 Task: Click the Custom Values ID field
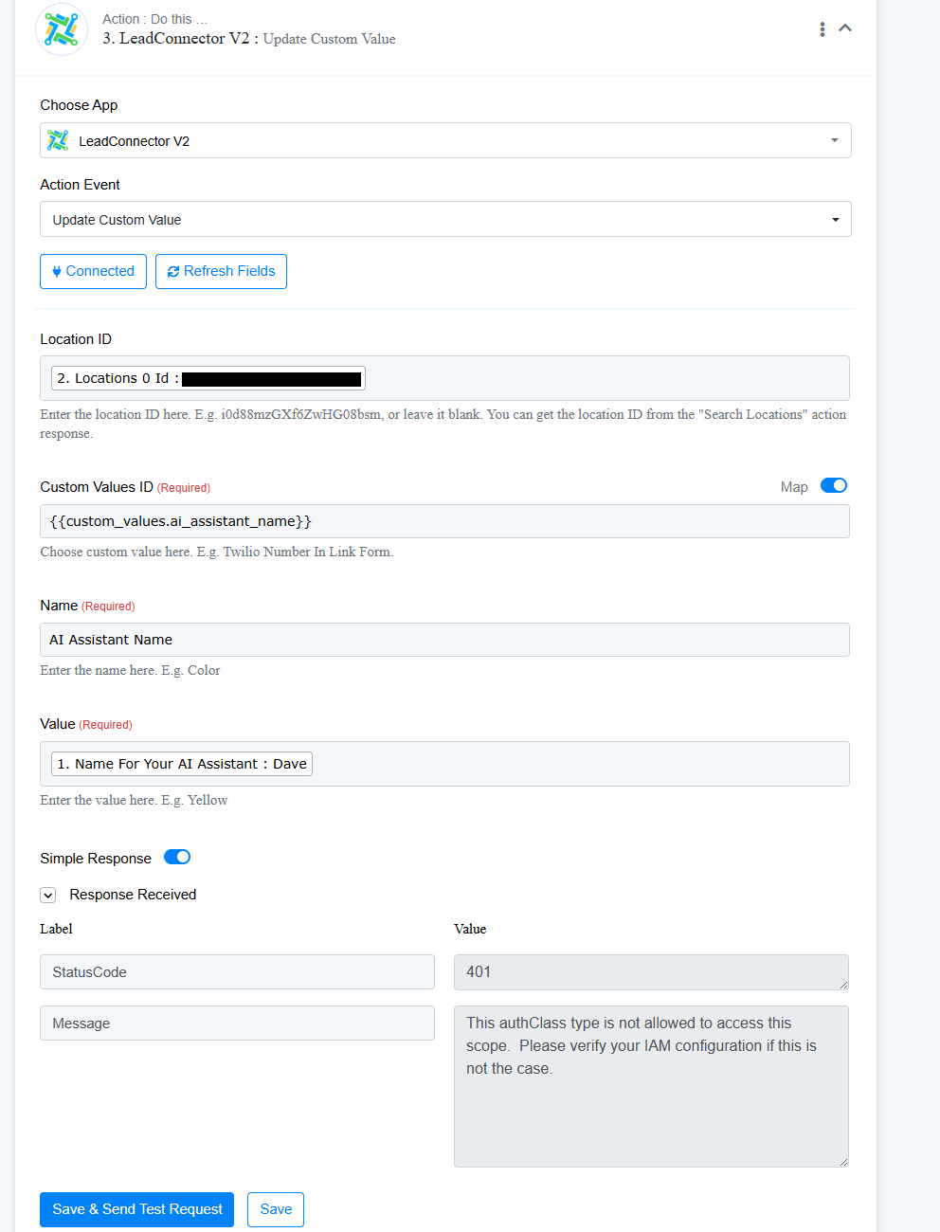point(444,521)
